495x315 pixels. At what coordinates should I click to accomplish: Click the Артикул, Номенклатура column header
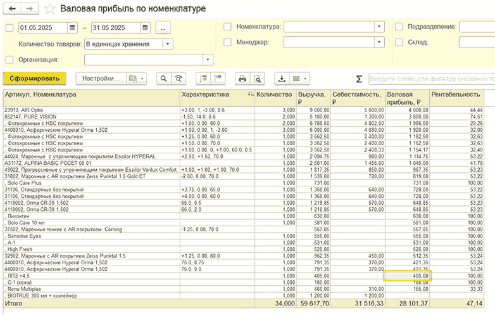(92, 98)
